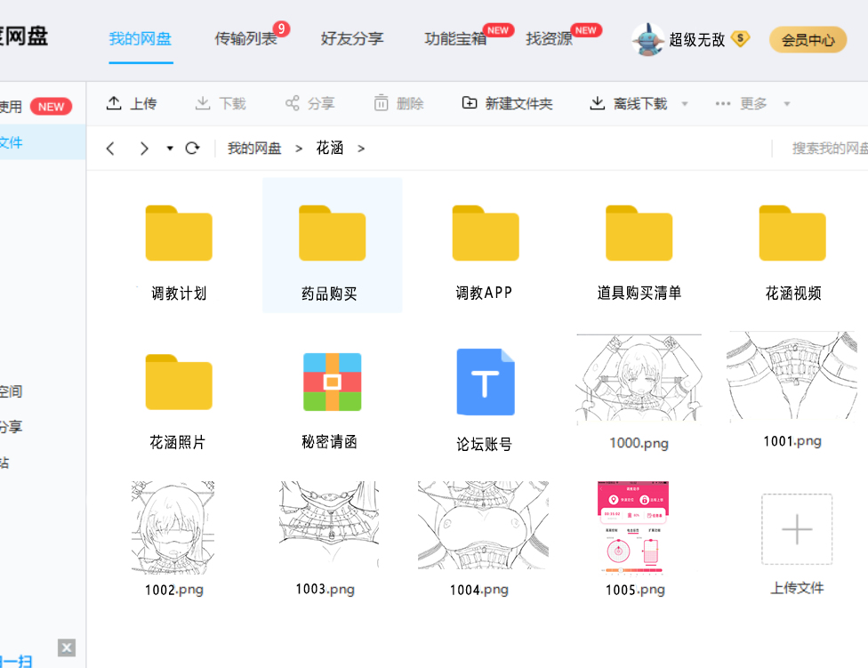Switch to the 传输列表 tab
This screenshot has height=668, width=868.
[246, 38]
